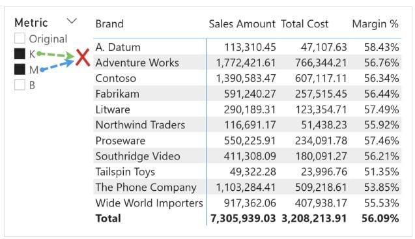Click the blue dashed arrow
The image size is (415, 239).
click(57, 65)
